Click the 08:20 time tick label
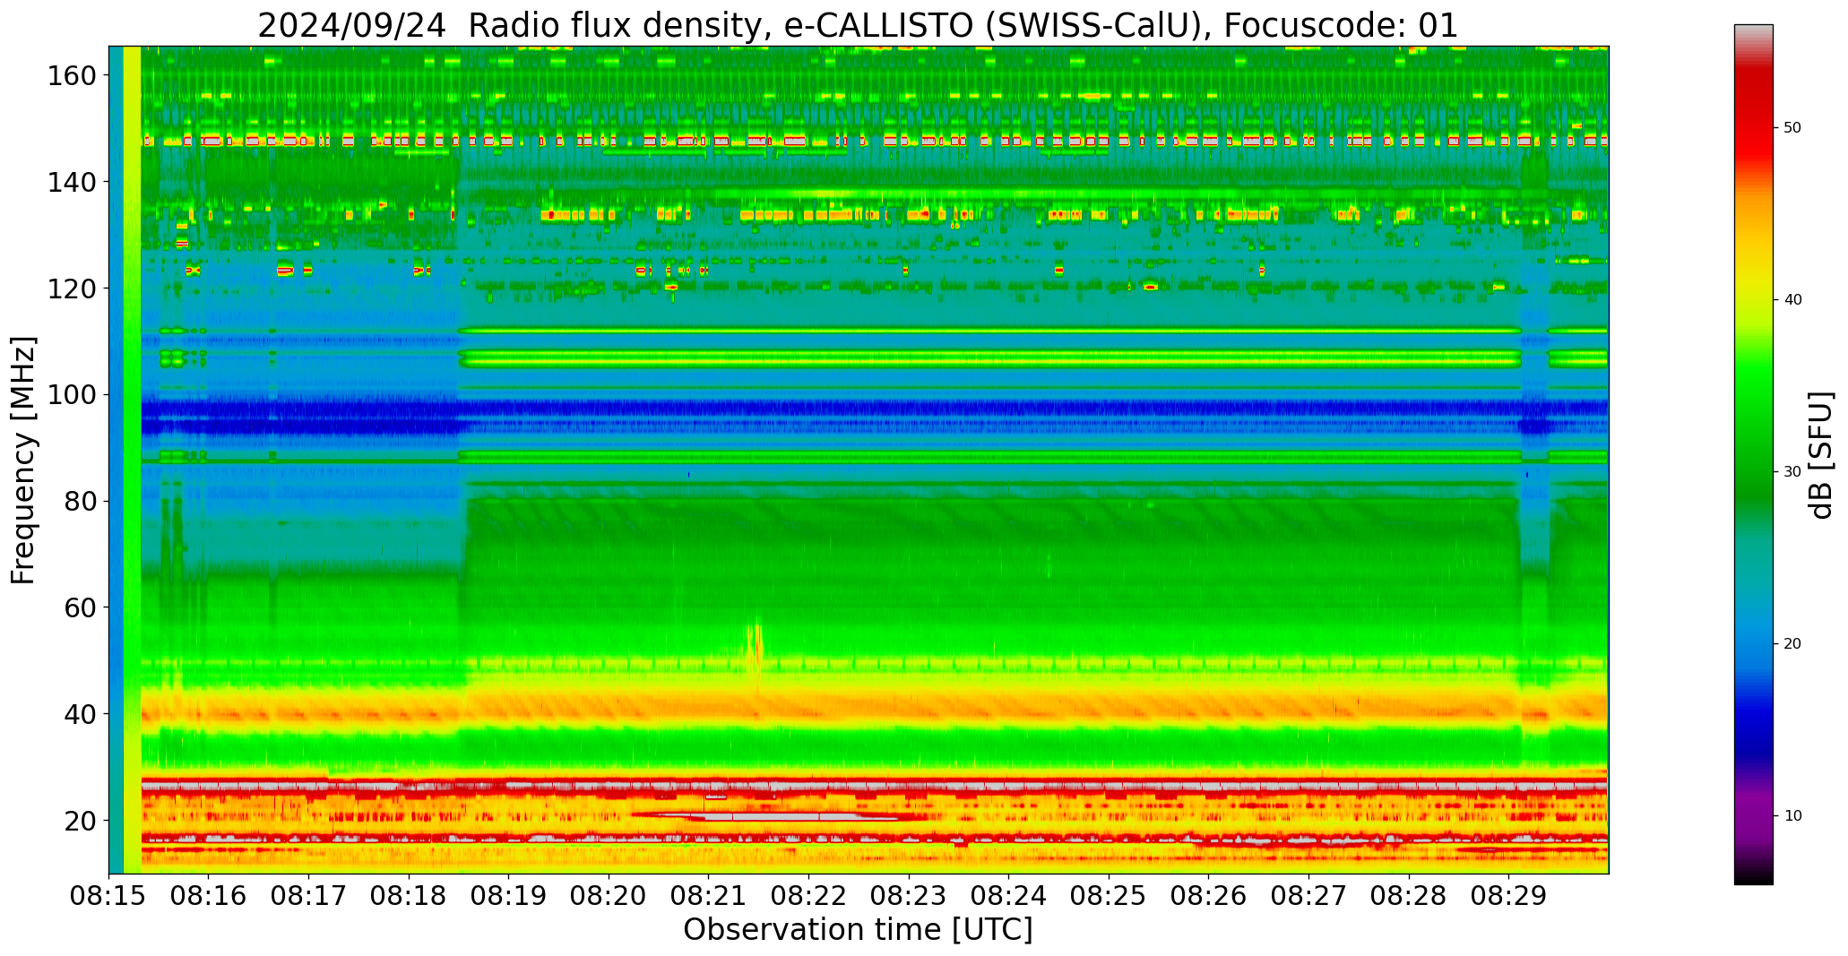This screenshot has width=1848, height=956. coord(609,896)
